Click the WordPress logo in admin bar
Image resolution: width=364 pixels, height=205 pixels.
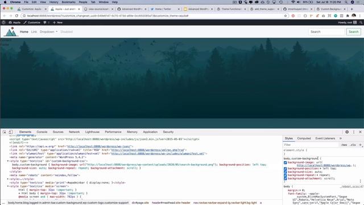point(3,23)
